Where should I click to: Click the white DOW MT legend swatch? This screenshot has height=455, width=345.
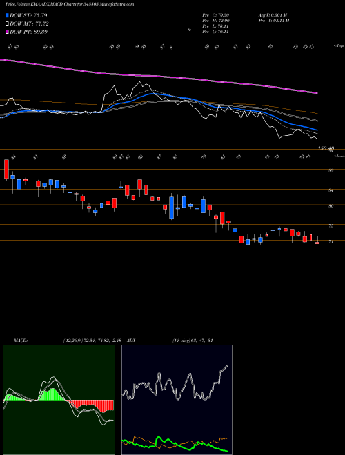coord(8,24)
